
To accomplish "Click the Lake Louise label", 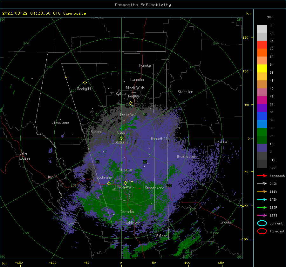I will coord(24,156).
